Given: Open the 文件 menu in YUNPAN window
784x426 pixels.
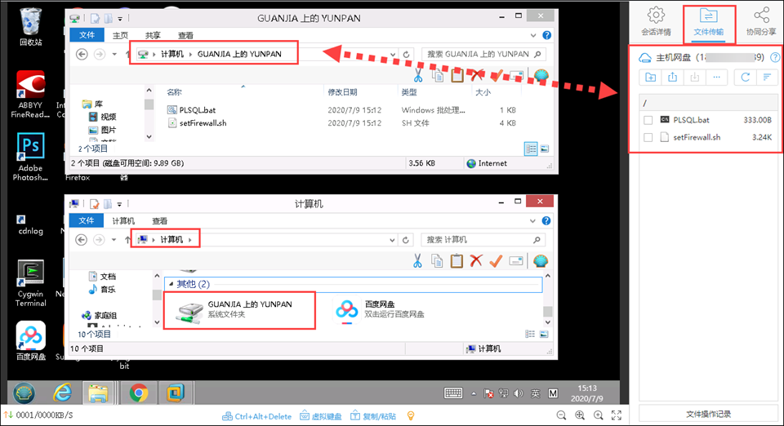Looking at the screenshot, I should pos(87,35).
